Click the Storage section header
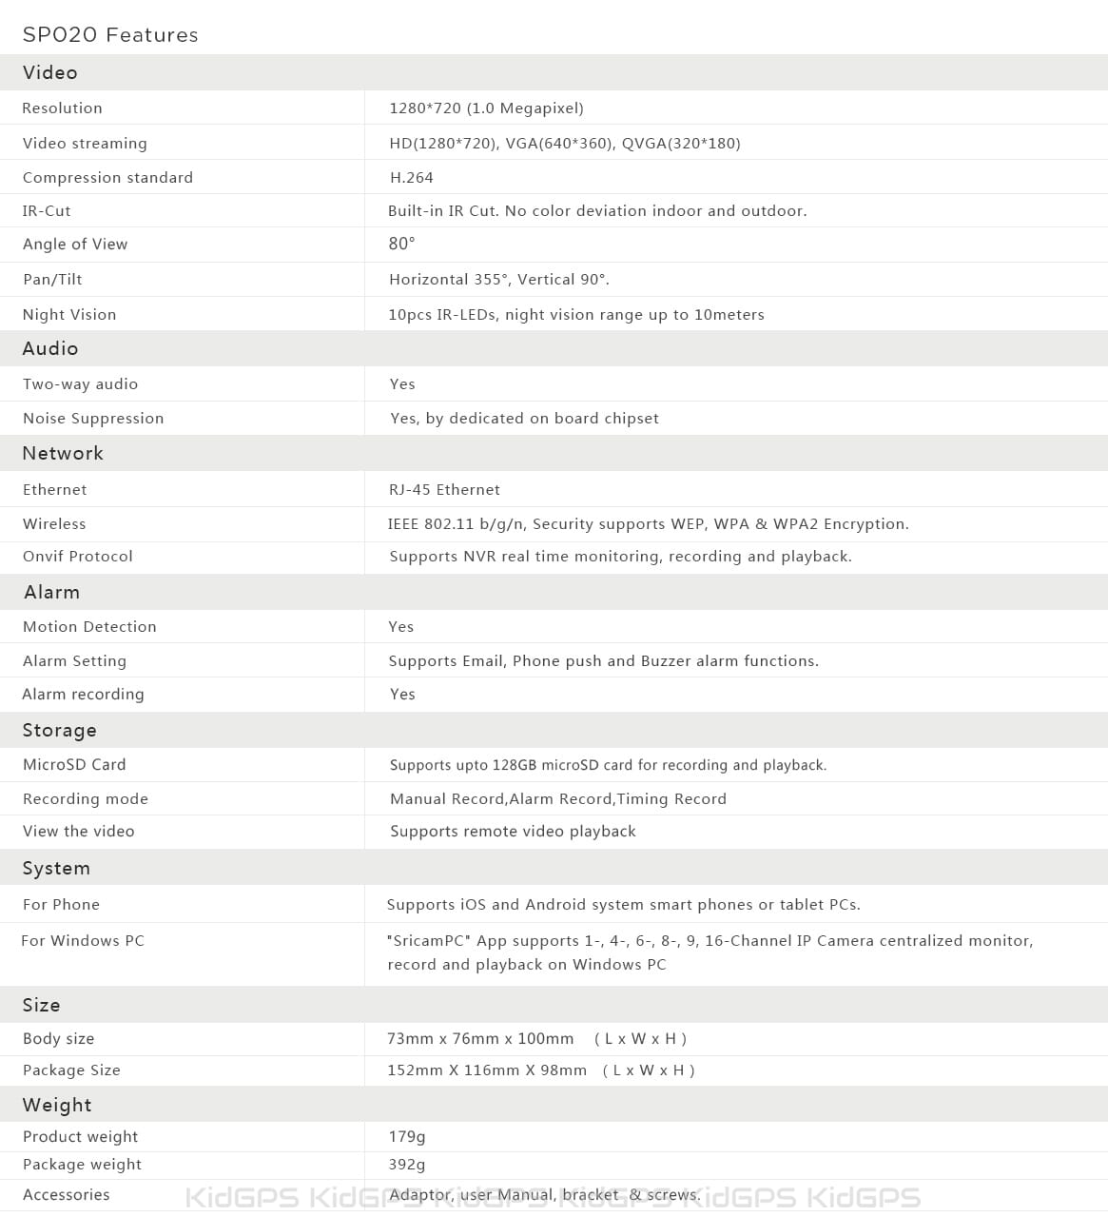Image resolution: width=1108 pixels, height=1217 pixels. [60, 731]
